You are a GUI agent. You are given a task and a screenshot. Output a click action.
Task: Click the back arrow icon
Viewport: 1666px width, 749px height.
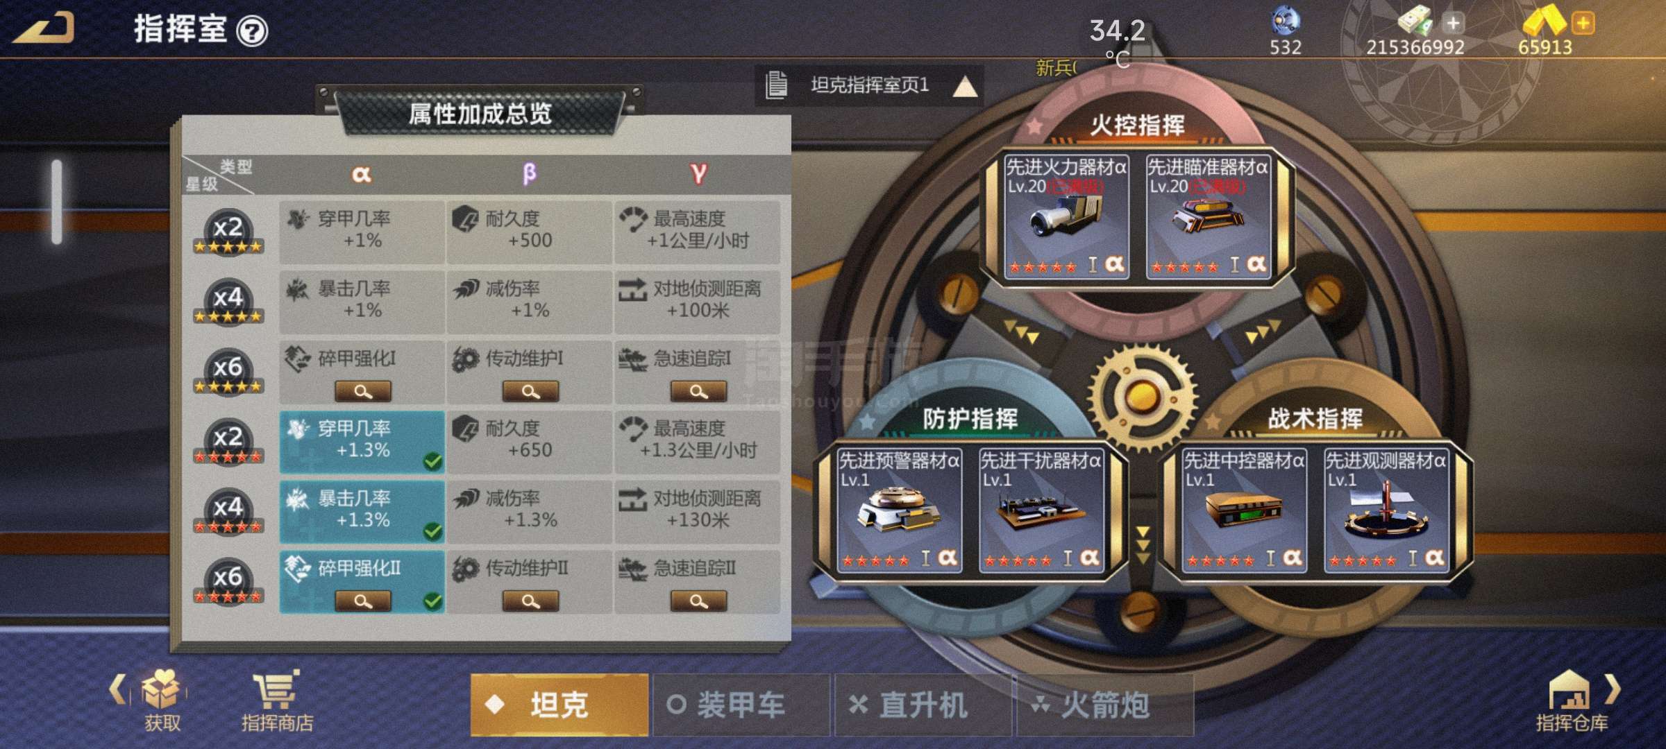(43, 29)
